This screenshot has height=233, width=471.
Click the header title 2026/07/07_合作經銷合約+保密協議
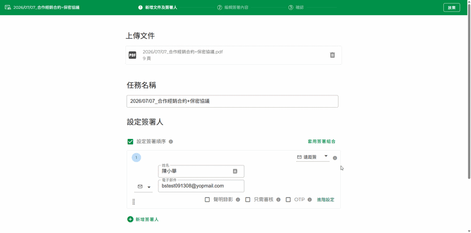(x=47, y=8)
